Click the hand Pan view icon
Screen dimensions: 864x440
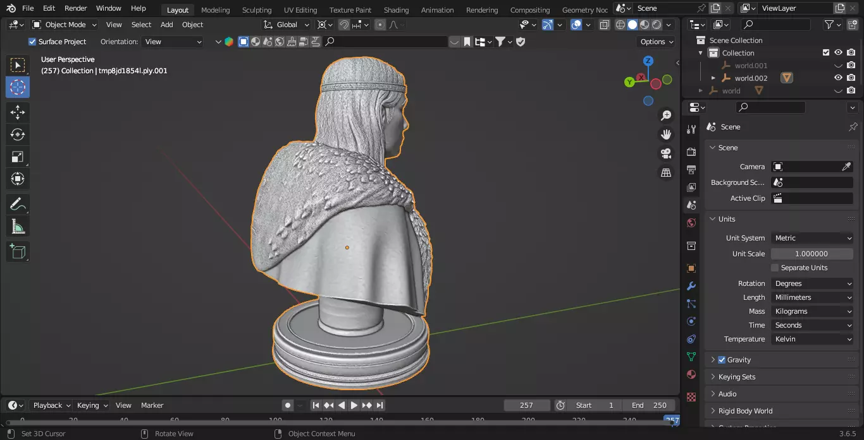click(x=666, y=134)
